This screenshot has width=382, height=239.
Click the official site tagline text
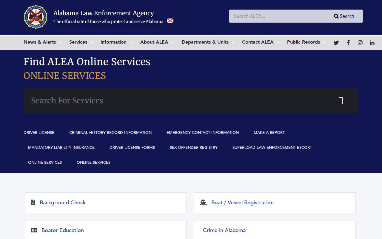coord(108,22)
